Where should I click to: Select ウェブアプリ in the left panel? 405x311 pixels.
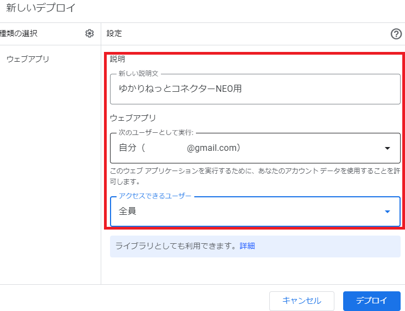(x=28, y=59)
